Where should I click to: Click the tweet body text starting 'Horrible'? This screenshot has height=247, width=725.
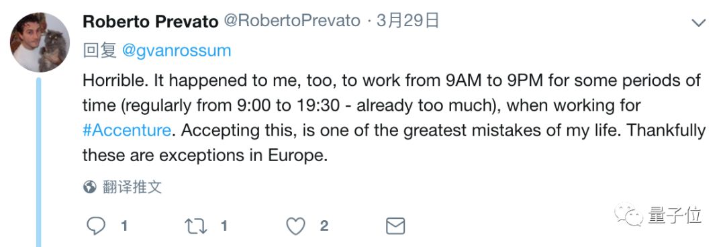[x=394, y=117]
